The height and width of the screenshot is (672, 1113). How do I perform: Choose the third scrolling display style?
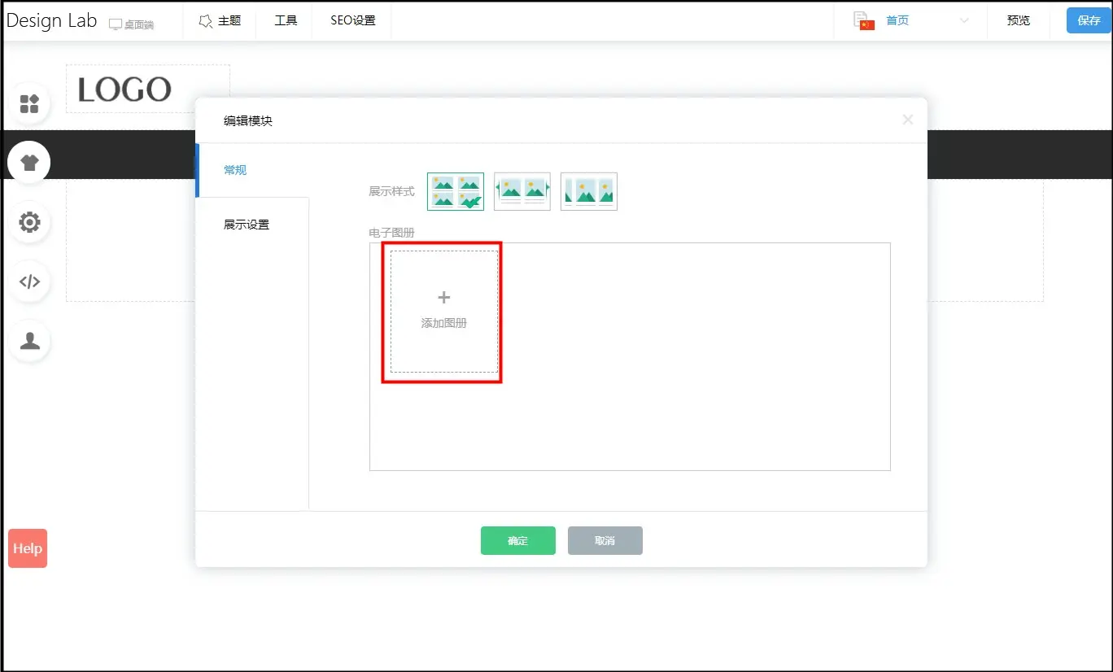click(589, 191)
